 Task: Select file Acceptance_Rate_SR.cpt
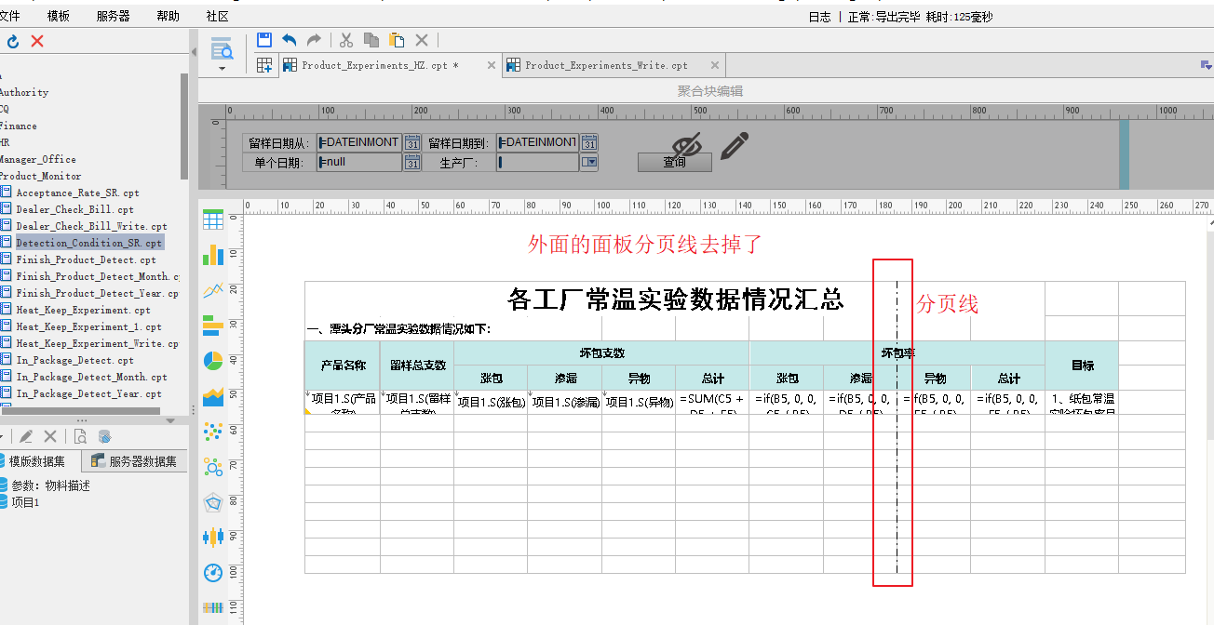tap(77, 193)
